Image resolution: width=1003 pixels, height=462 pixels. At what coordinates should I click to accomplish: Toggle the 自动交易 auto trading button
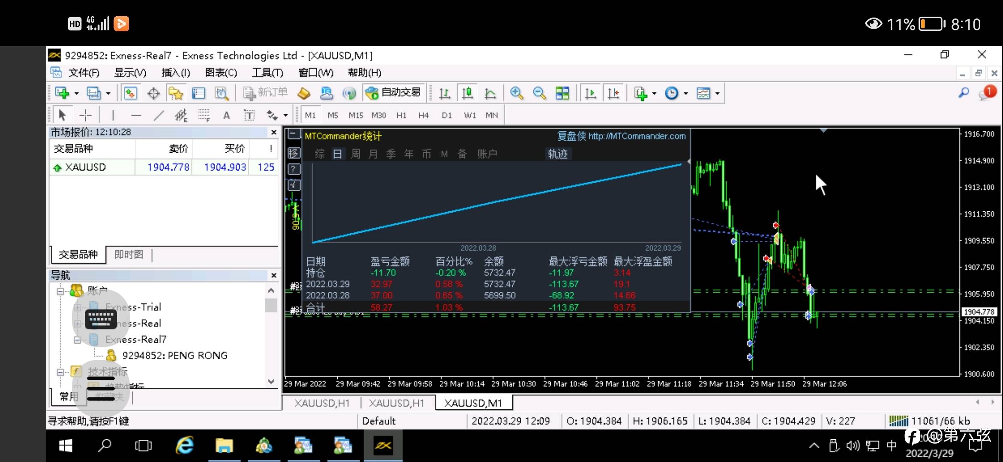click(x=394, y=92)
